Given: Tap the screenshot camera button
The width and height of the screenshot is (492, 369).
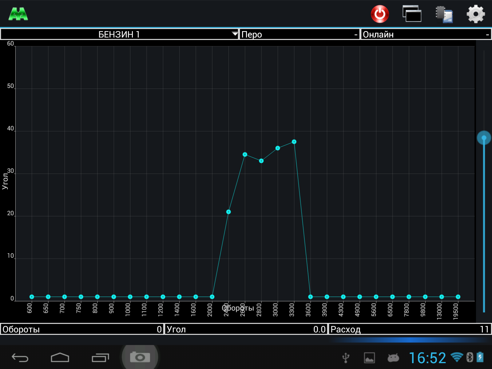Looking at the screenshot, I should pos(140,357).
